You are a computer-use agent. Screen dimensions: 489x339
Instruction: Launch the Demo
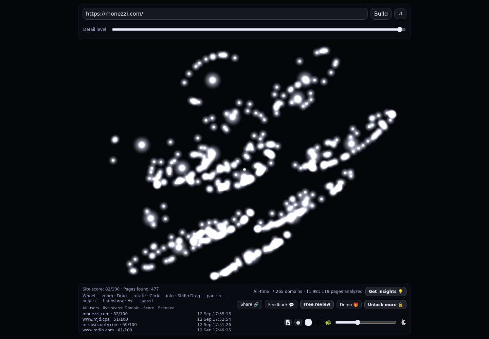point(349,304)
